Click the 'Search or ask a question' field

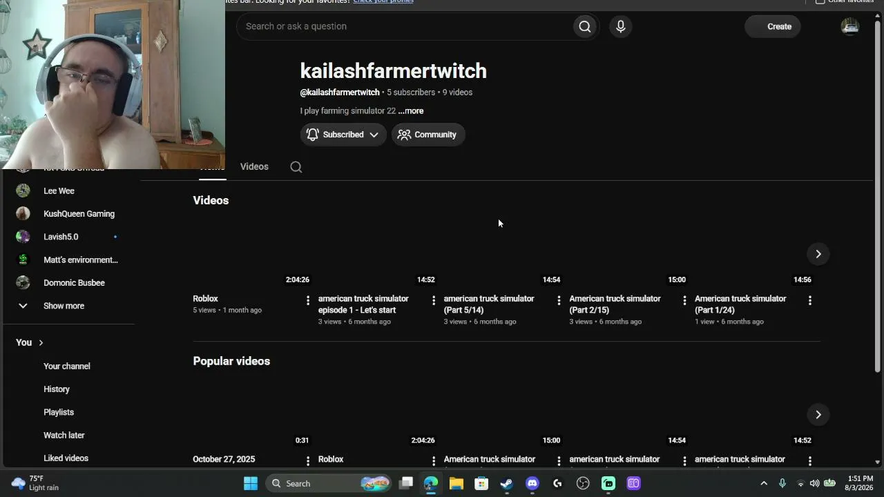[x=405, y=26]
